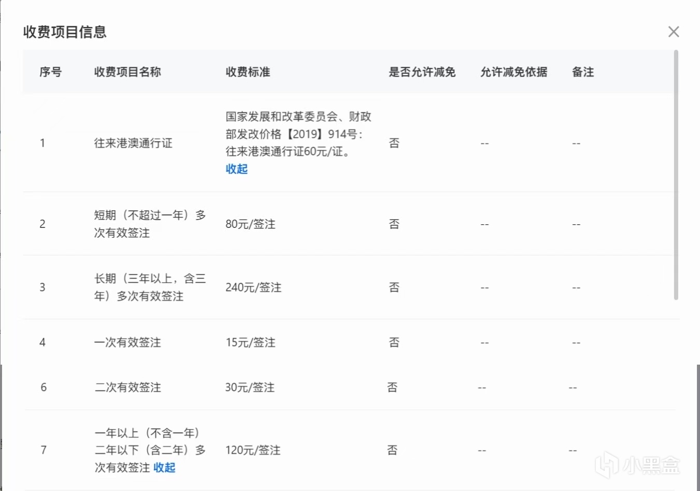
Task: Click the 240元/签注 fee cell
Action: click(253, 287)
